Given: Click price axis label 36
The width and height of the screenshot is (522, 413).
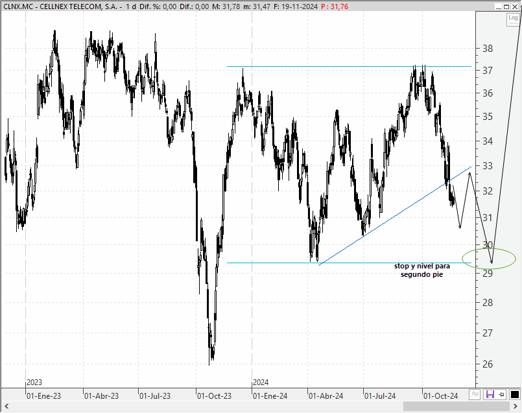Looking at the screenshot, I should (488, 93).
